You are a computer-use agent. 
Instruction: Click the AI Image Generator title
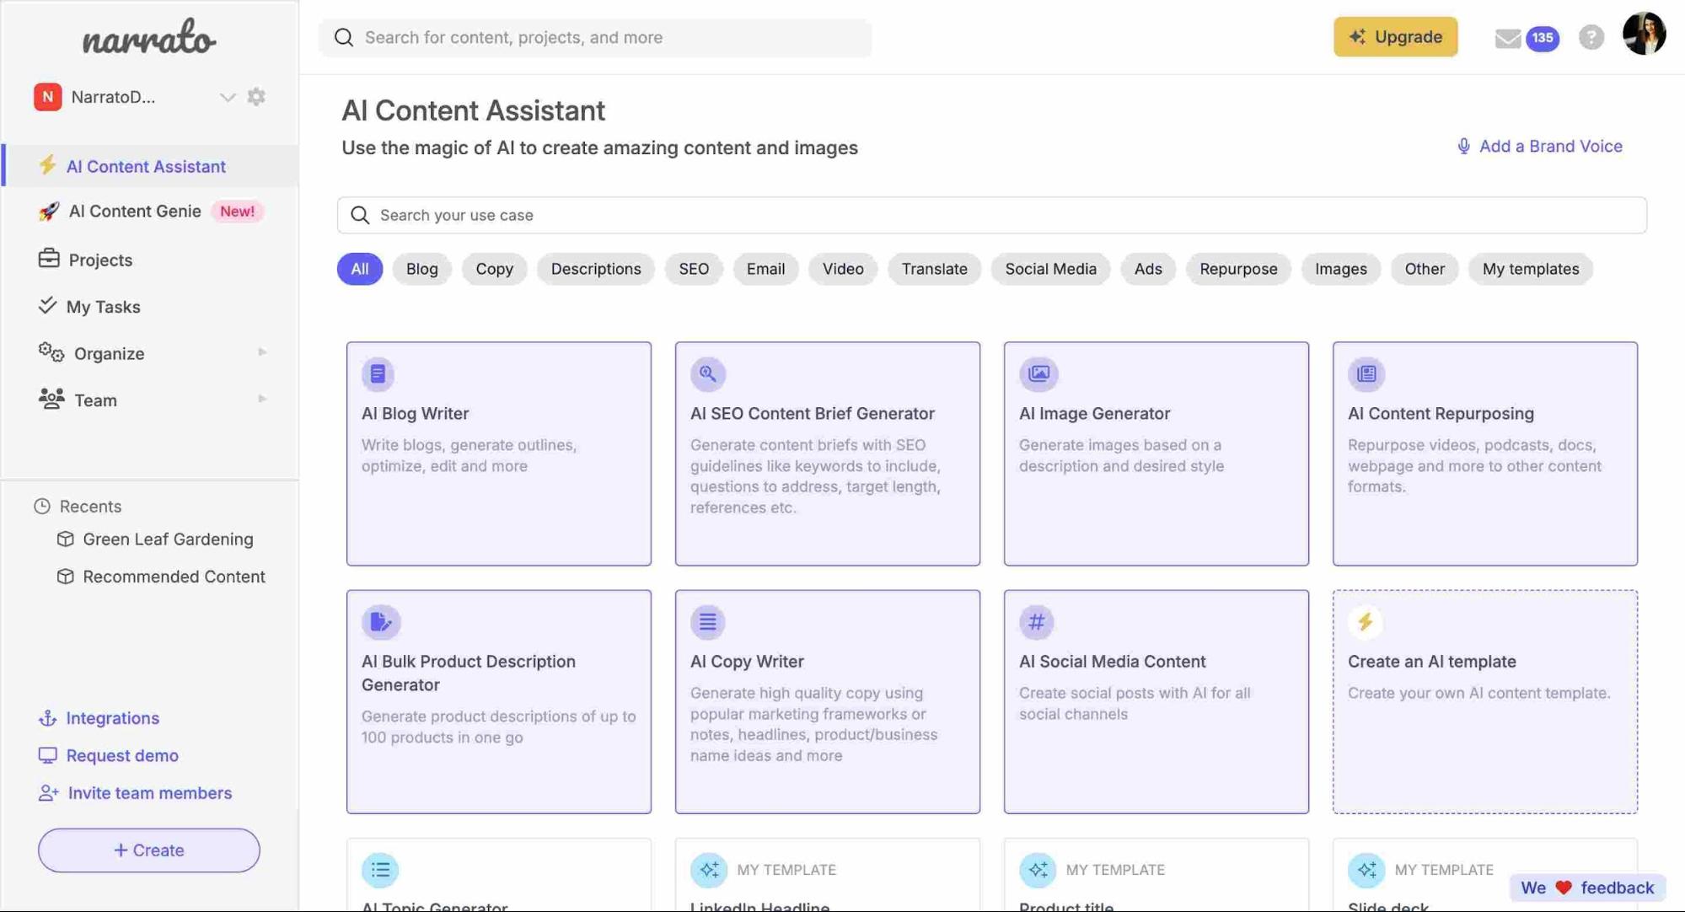(1094, 414)
